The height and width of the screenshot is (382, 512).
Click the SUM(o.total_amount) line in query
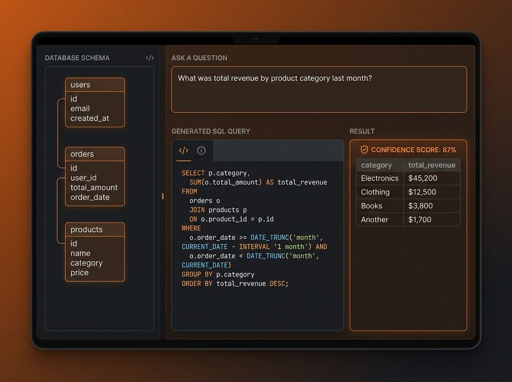(258, 182)
